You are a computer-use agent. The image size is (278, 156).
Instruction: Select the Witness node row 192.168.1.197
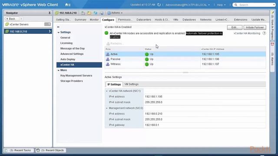185,64
